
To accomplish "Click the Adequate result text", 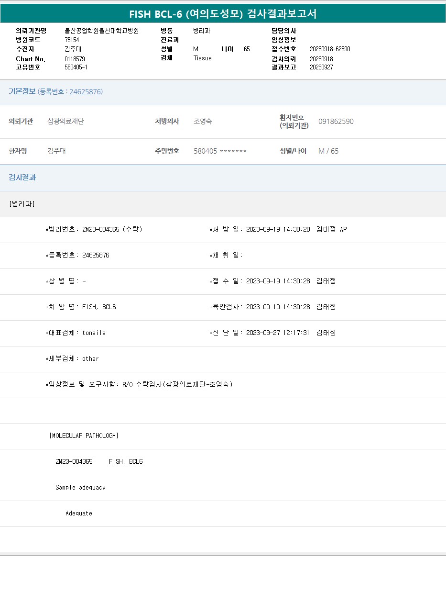I will point(79,514).
